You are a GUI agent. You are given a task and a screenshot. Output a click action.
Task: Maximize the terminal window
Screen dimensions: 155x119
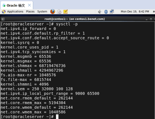click(151, 19)
